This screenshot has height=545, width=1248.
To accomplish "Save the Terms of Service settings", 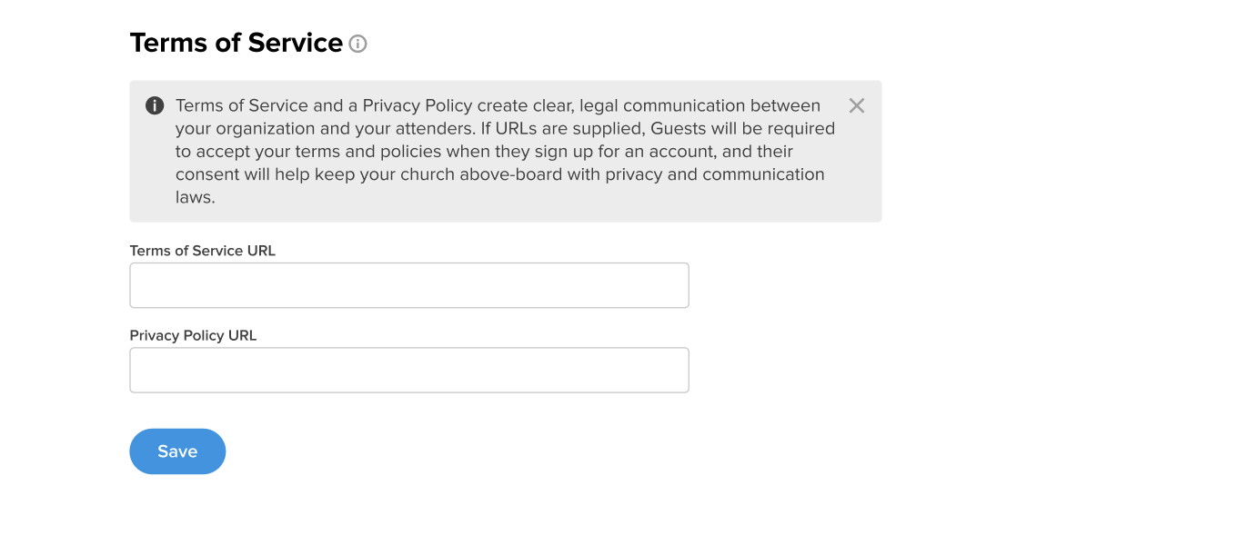I will (177, 451).
